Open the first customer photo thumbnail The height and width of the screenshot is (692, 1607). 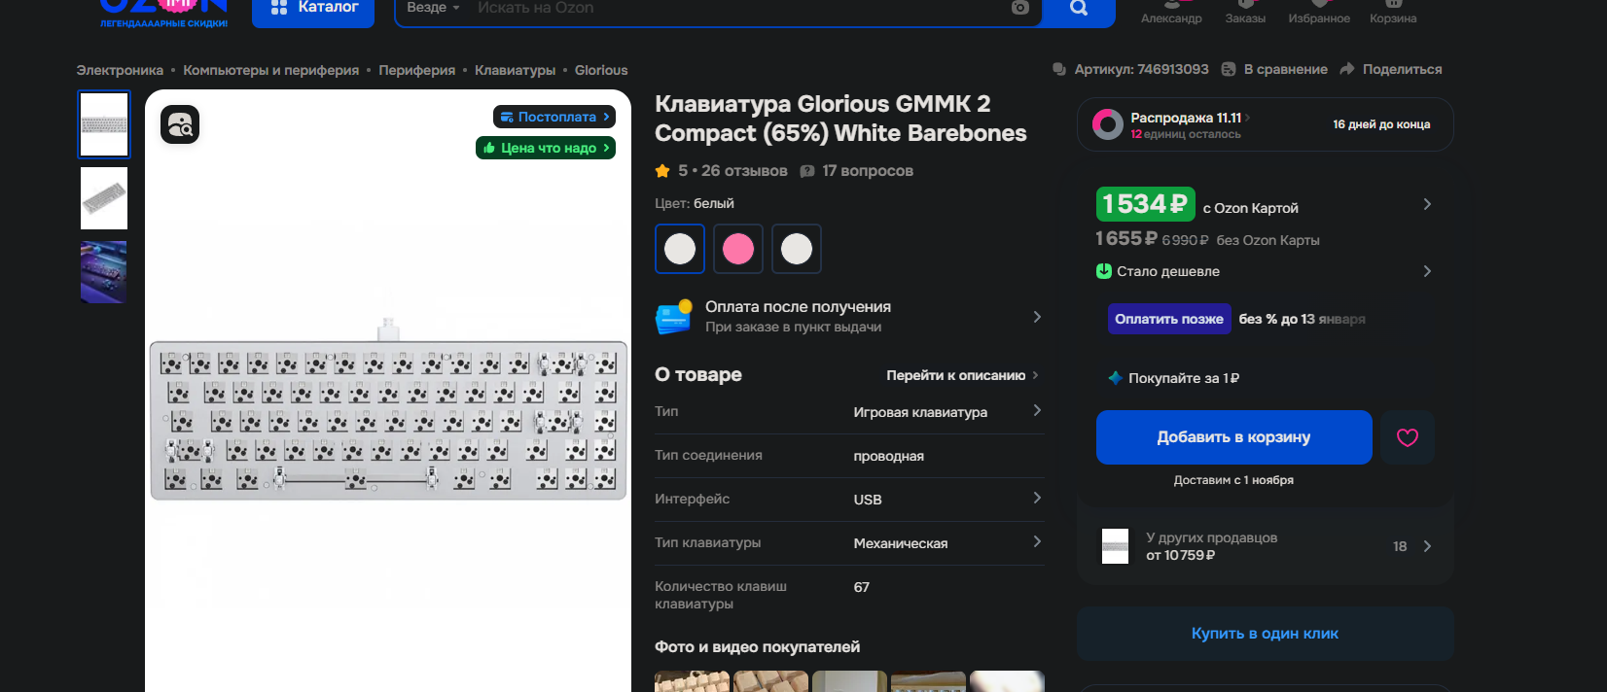tap(692, 681)
